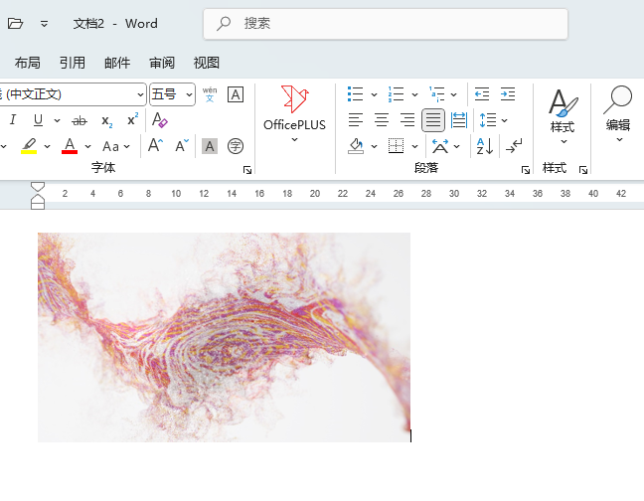
Task: Apply red font color
Action: 70,146
